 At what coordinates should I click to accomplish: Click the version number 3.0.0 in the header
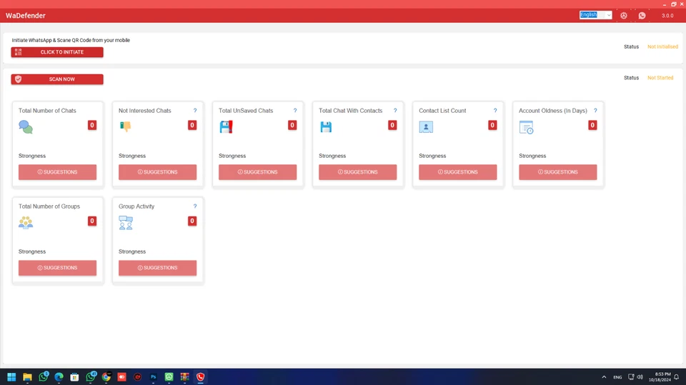(667, 15)
